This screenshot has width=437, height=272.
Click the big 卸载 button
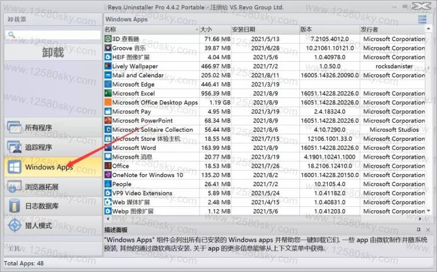tap(53, 52)
